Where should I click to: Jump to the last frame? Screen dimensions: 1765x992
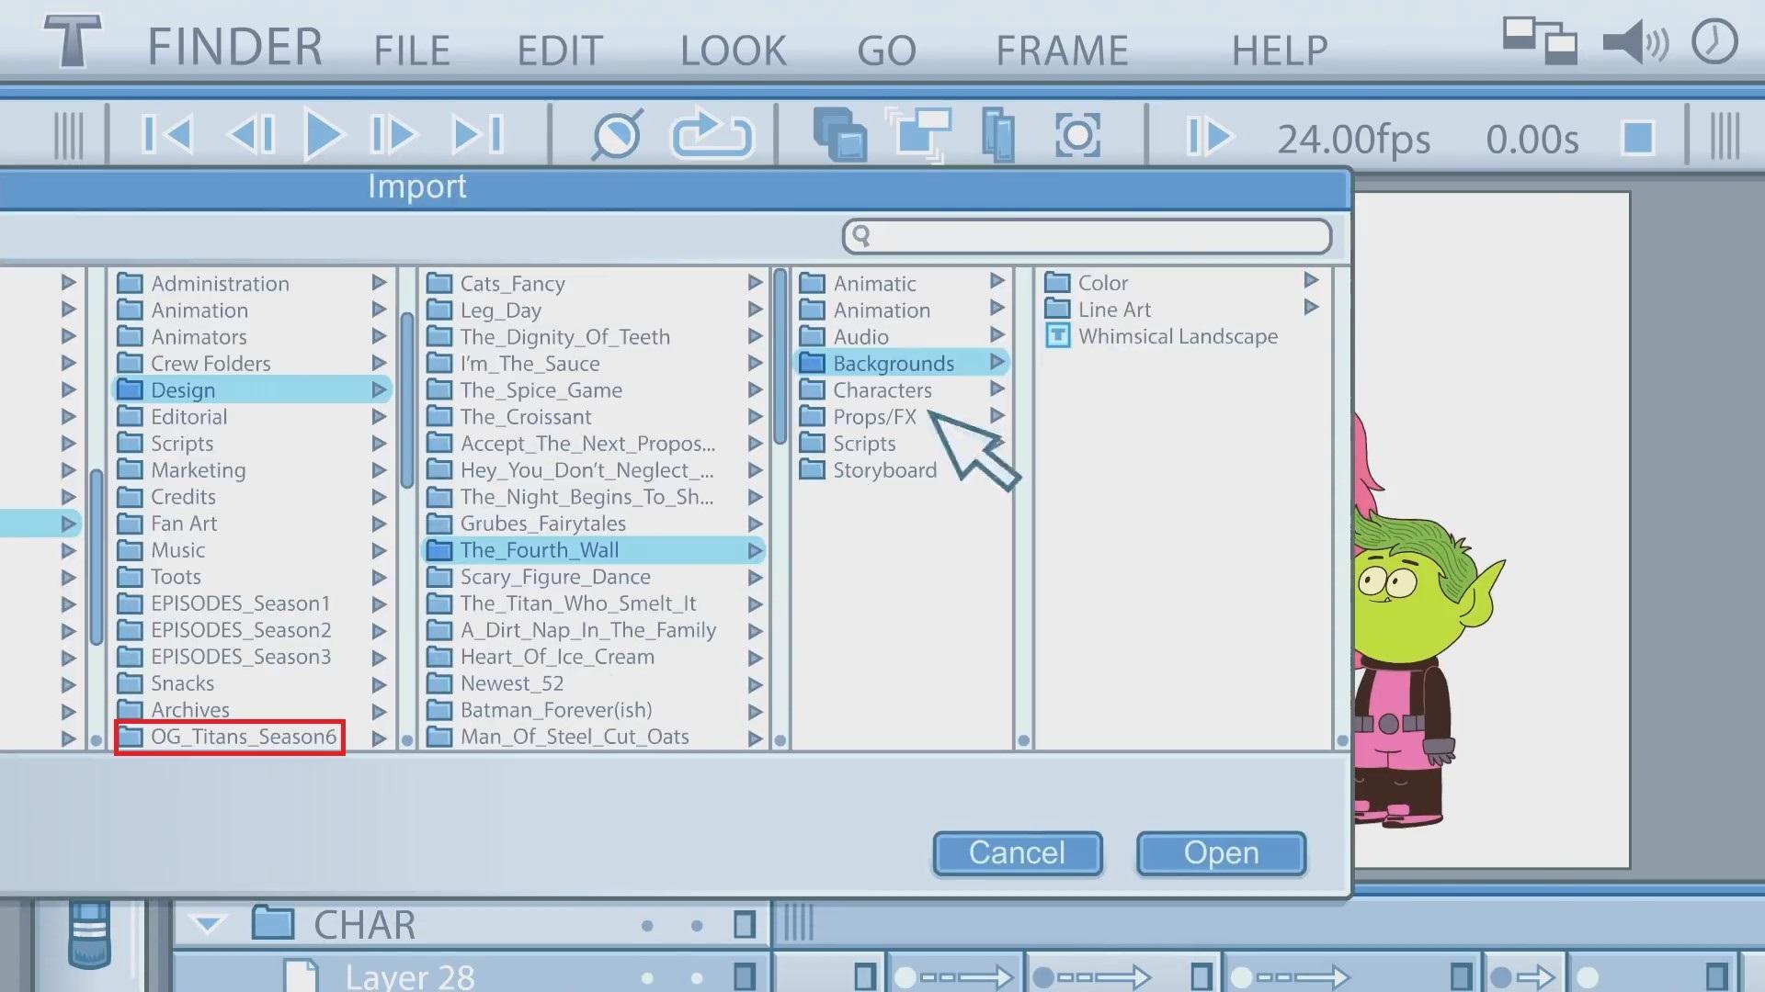pyautogui.click(x=478, y=135)
